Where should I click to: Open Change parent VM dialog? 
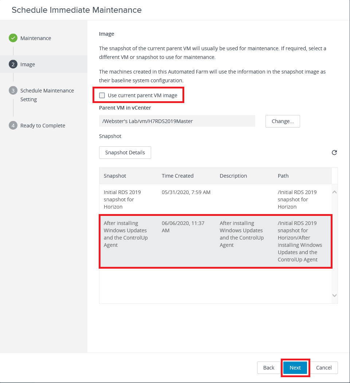(282, 121)
